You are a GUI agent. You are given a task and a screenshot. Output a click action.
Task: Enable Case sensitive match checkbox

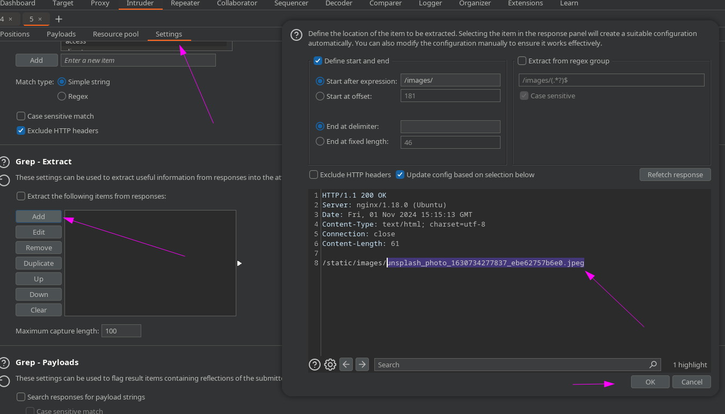coord(21,116)
